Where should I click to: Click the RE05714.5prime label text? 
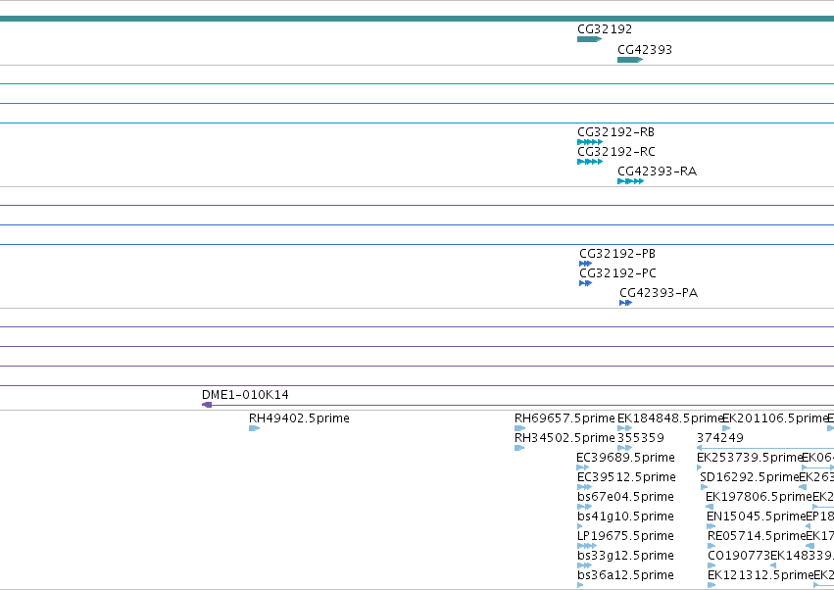757,536
